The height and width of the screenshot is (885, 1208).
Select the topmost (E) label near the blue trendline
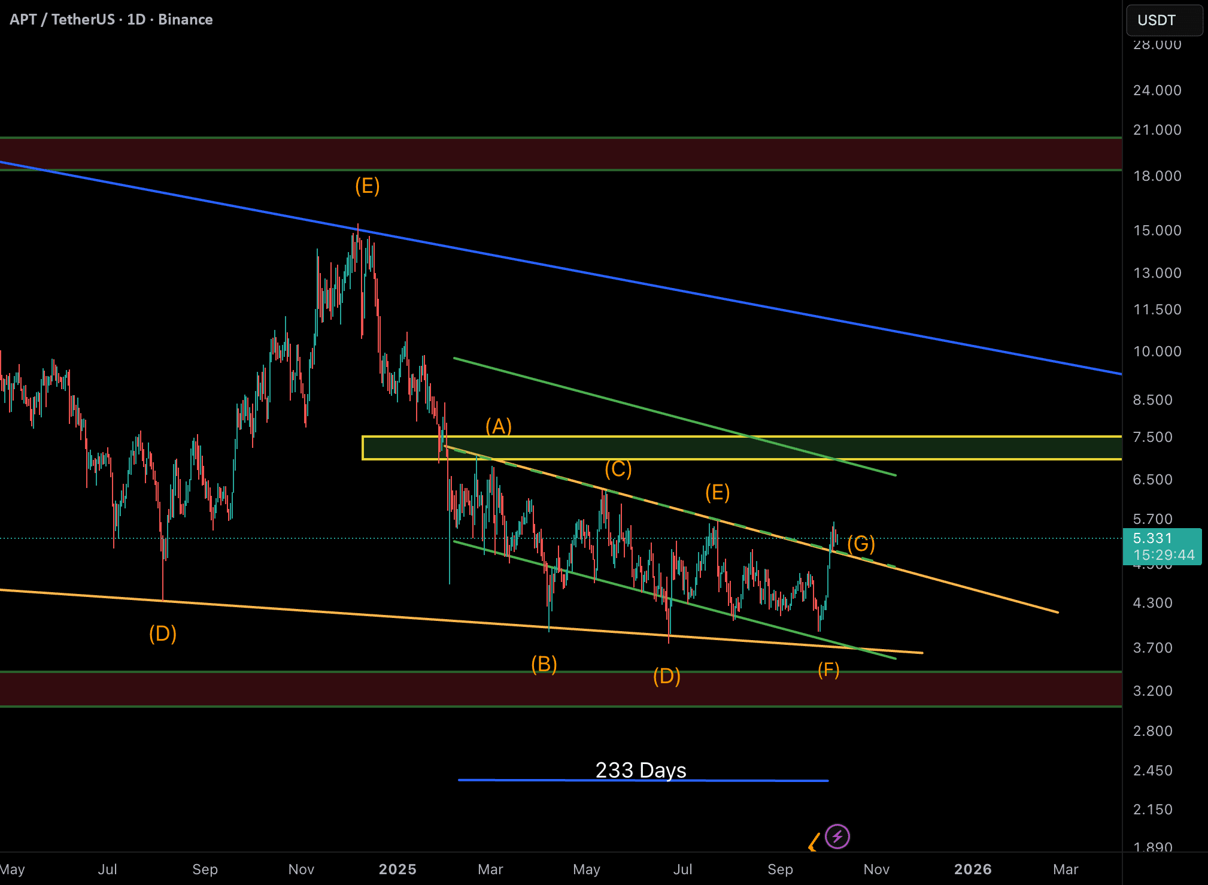[x=367, y=186]
